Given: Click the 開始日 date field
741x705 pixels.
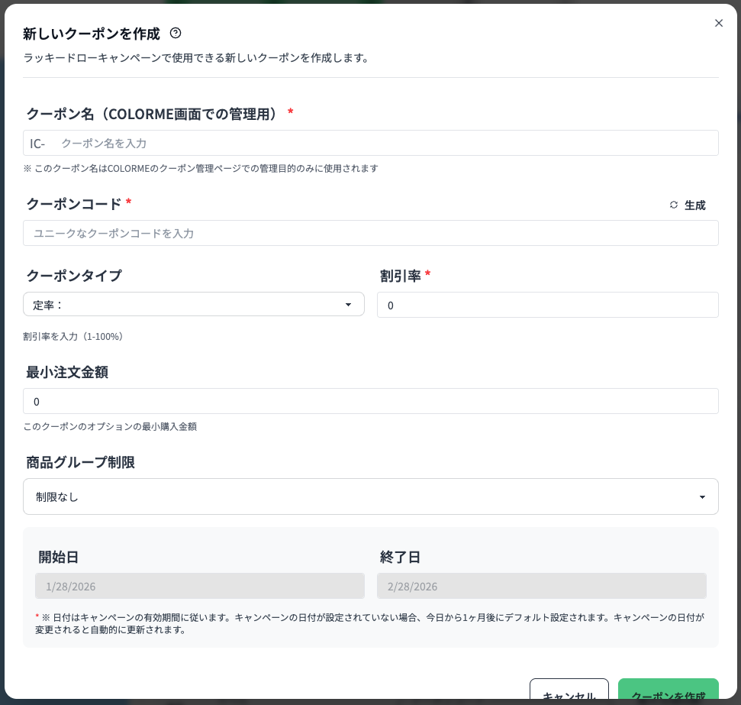Looking at the screenshot, I should pos(200,586).
